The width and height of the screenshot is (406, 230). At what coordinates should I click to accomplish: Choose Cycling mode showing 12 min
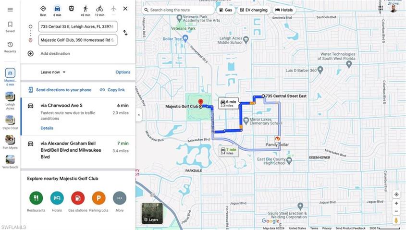click(x=99, y=11)
